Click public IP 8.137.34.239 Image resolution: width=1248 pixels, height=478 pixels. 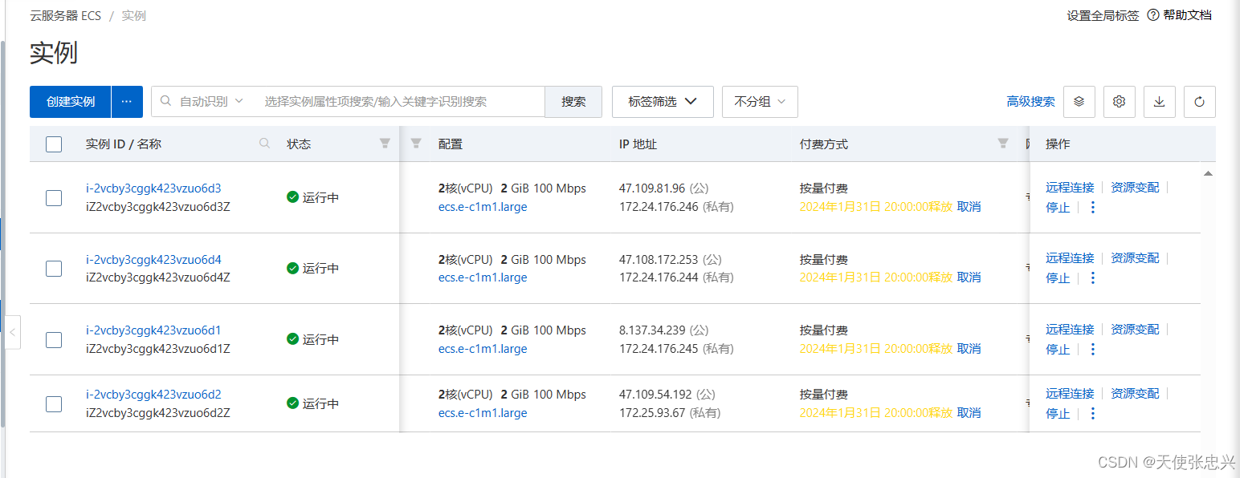tap(653, 330)
